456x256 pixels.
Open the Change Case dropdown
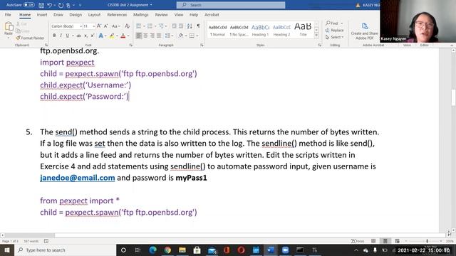pyautogui.click(x=115, y=26)
